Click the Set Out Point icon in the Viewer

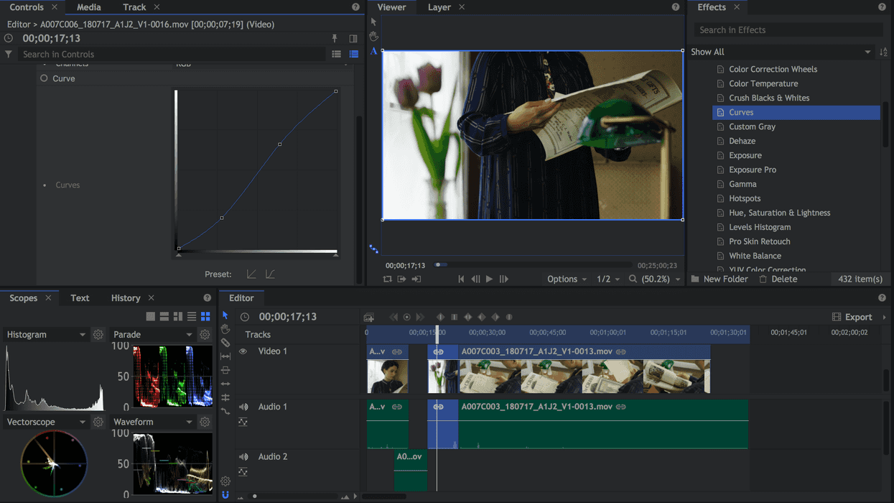point(416,279)
